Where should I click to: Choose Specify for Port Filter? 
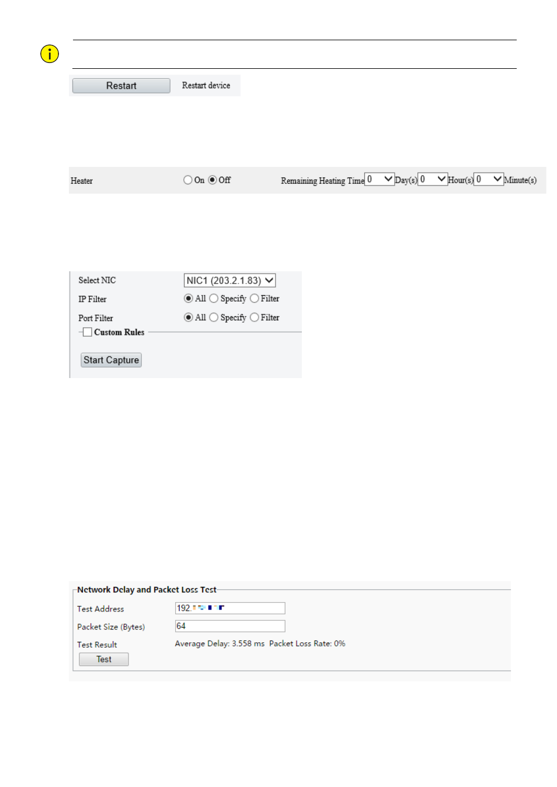(214, 317)
